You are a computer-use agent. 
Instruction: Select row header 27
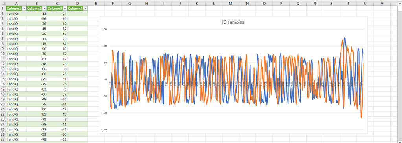(3, 139)
